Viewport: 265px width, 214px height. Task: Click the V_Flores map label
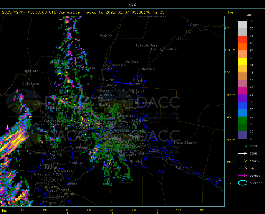click(x=49, y=203)
